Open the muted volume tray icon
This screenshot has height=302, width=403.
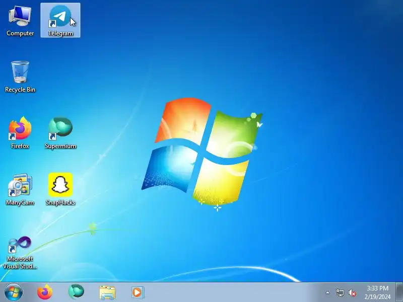352,292
